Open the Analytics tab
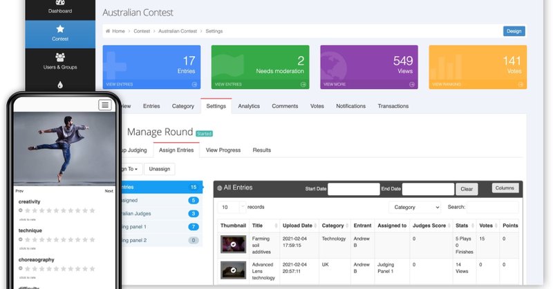553x289 pixels. tap(249, 106)
